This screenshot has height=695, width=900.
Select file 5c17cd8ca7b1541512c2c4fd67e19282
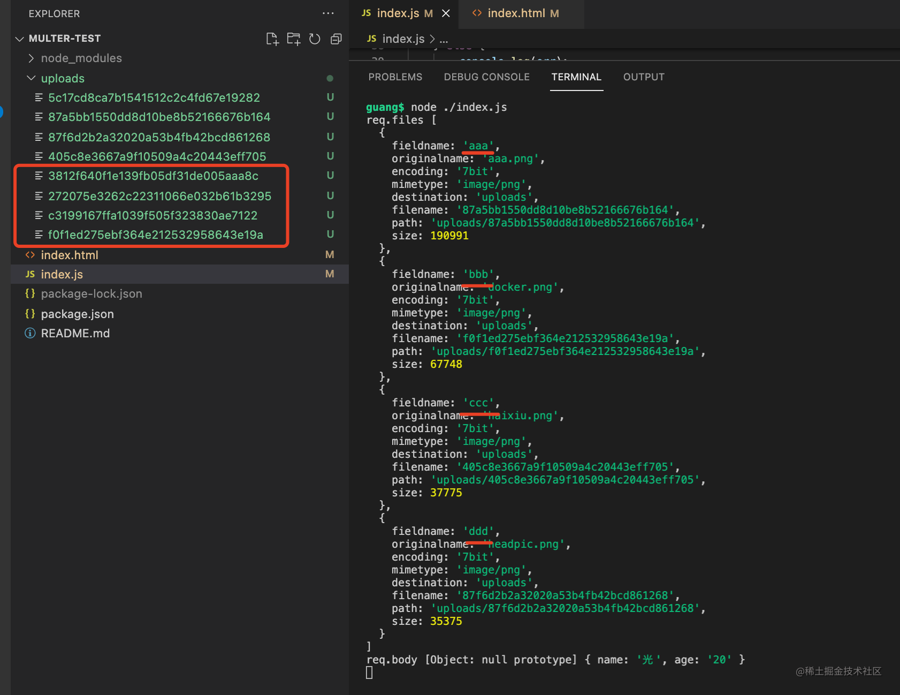tap(154, 97)
